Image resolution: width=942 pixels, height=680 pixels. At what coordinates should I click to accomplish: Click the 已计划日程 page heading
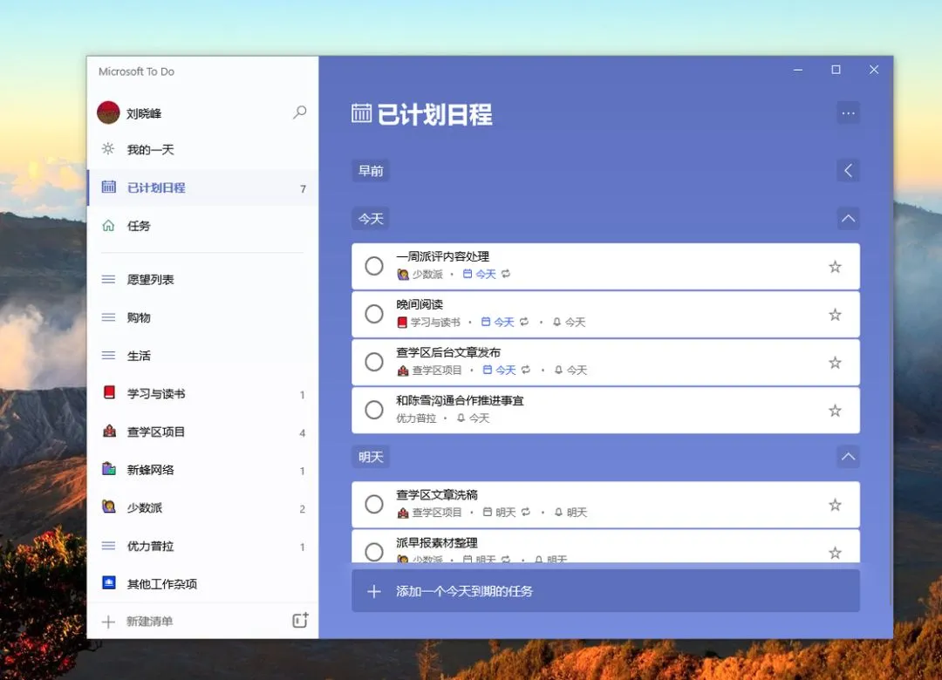[x=434, y=114]
